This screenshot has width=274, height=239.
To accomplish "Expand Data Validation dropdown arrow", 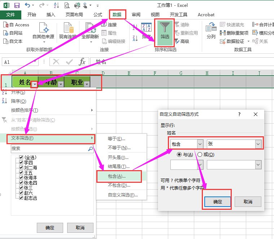I will (248, 41).
